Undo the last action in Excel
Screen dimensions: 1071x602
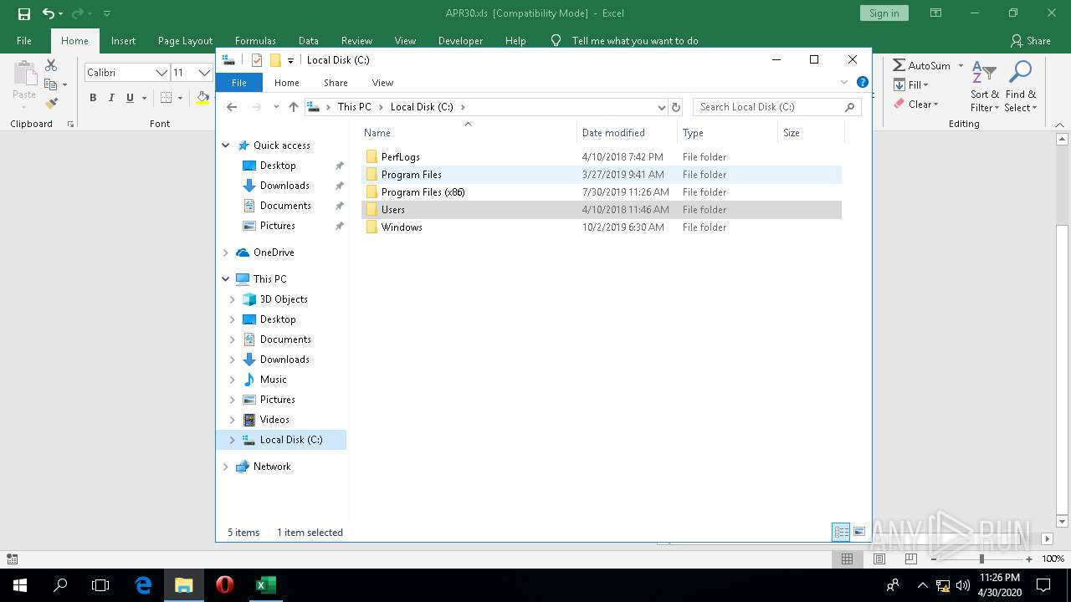click(x=49, y=13)
